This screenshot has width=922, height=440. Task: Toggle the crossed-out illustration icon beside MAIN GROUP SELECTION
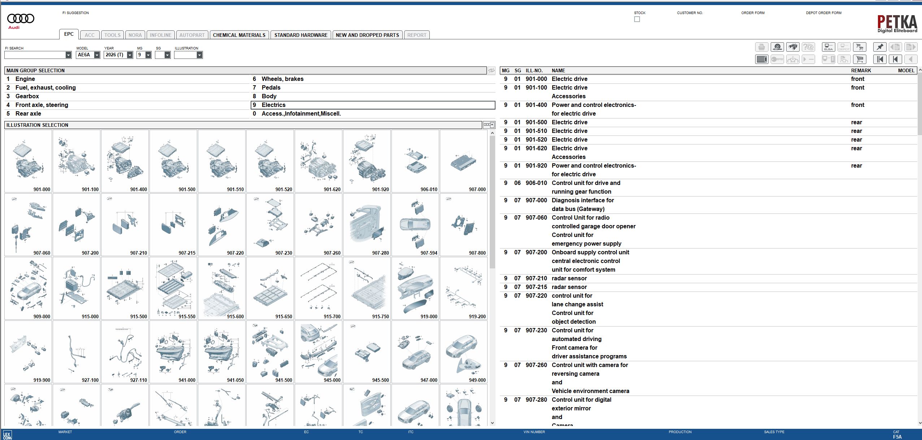[x=491, y=70]
